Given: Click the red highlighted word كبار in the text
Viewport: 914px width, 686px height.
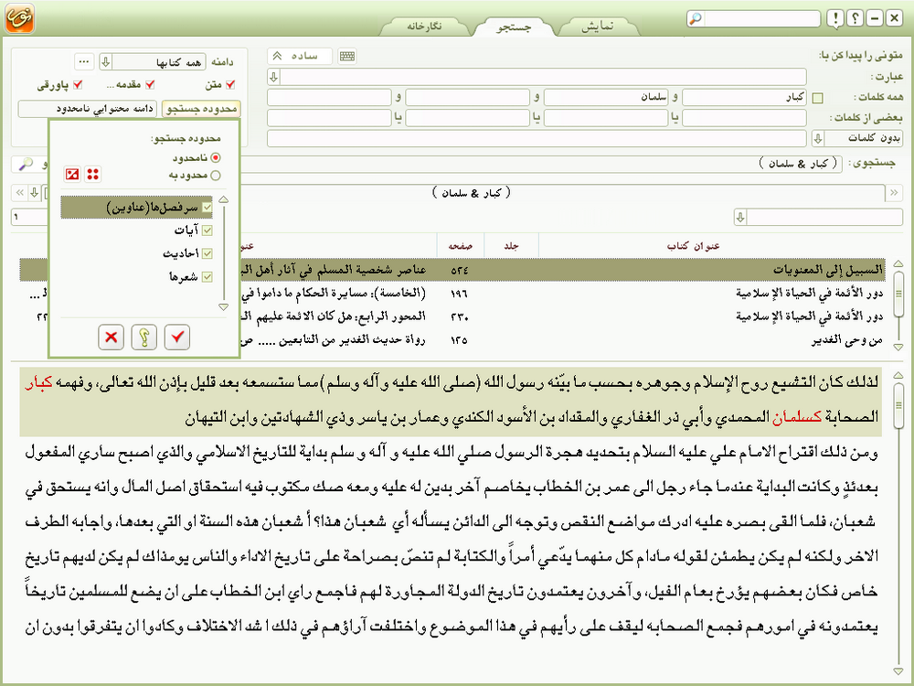Looking at the screenshot, I should tap(38, 382).
